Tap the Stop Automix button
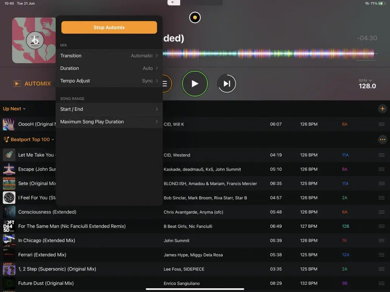Screen dimensions: 390x292 (109, 27)
